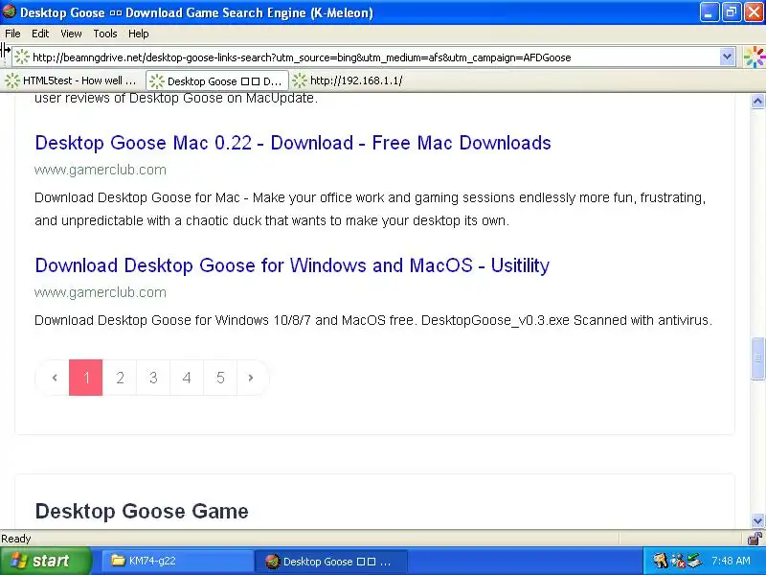The image size is (766, 575).
Task: Go to next results page arrow
Action: pyautogui.click(x=252, y=378)
